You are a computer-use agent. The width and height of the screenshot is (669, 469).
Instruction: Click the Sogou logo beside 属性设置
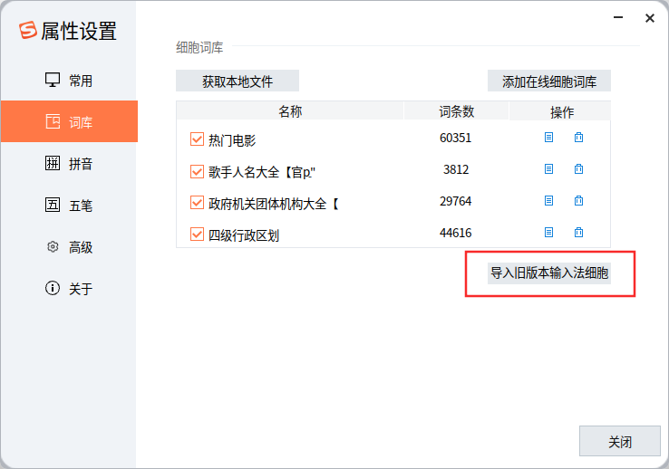28,30
